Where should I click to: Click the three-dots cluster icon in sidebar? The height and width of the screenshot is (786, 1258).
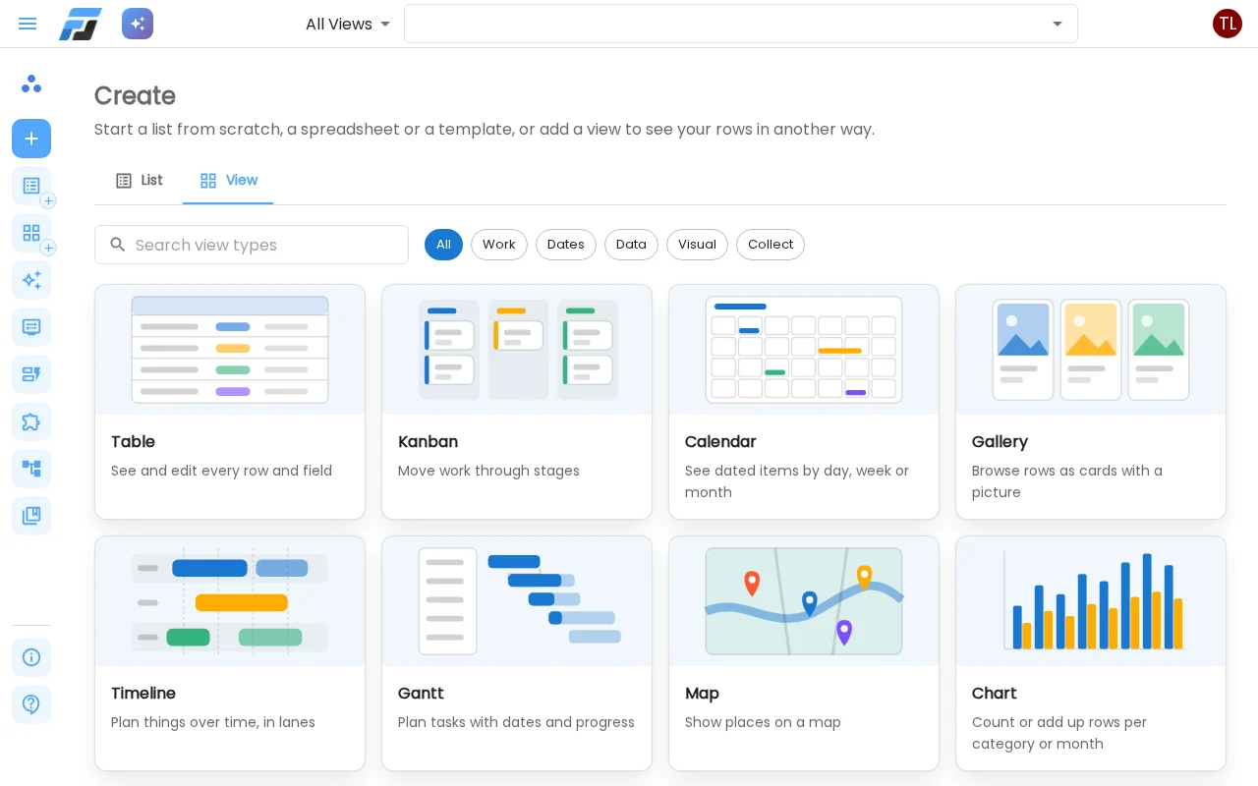tap(31, 84)
